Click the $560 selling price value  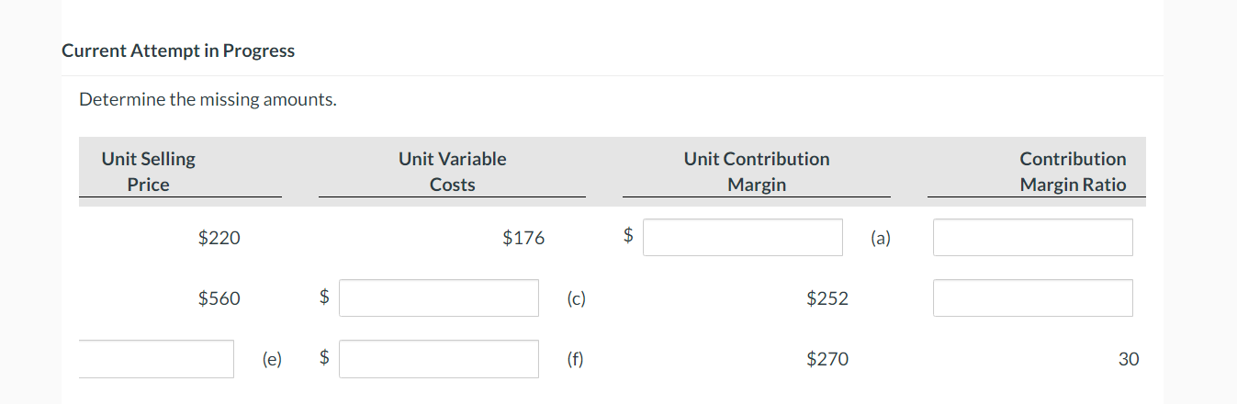click(219, 297)
